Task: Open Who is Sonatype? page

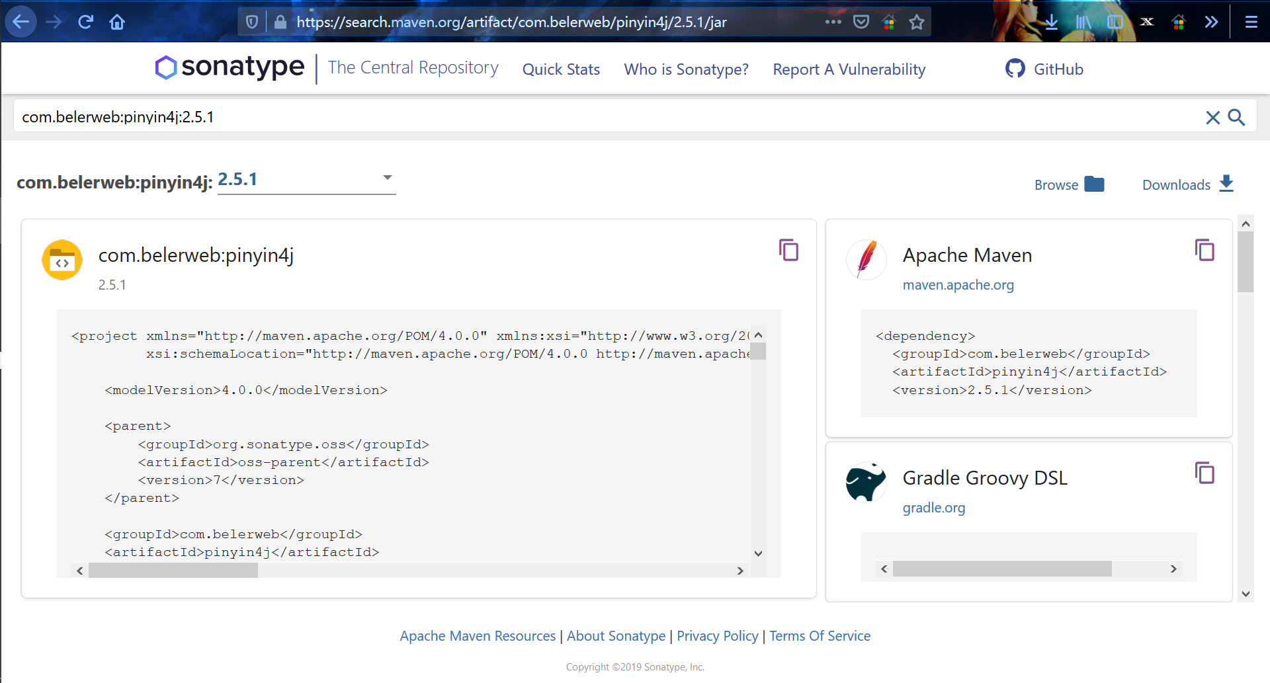Action: (x=686, y=69)
